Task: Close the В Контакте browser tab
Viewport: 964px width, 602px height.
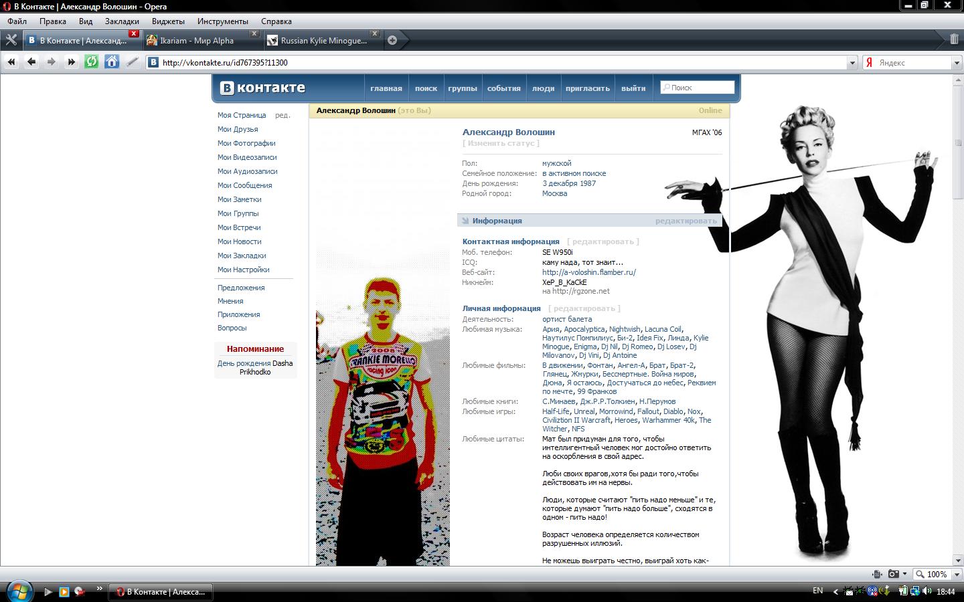Action: (134, 33)
